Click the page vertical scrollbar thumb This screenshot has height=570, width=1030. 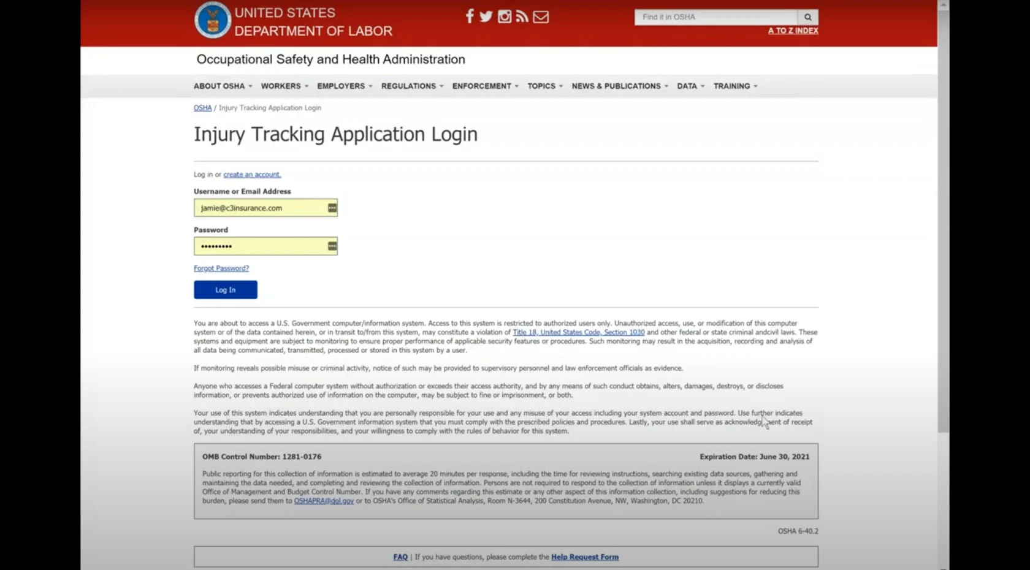coord(943,221)
